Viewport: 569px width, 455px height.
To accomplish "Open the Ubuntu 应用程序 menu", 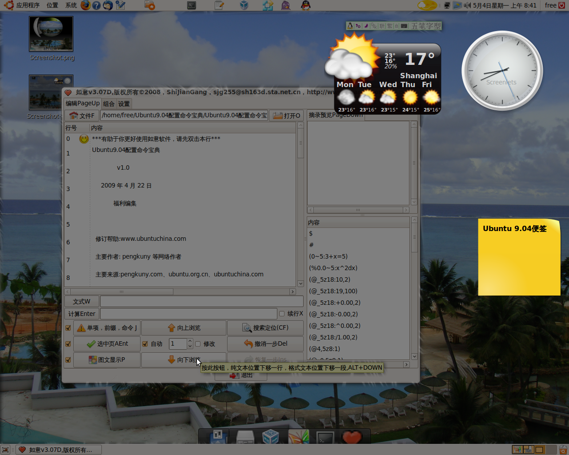I will pos(22,5).
